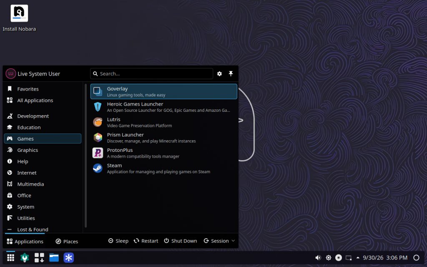Viewport: 427px width, 267px height.
Task: Click the Live System User avatar
Action: pyautogui.click(x=10, y=73)
